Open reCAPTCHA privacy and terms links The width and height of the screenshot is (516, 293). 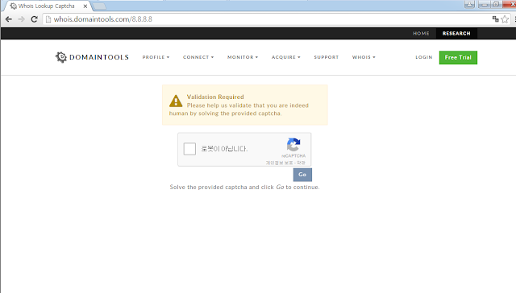point(285,163)
